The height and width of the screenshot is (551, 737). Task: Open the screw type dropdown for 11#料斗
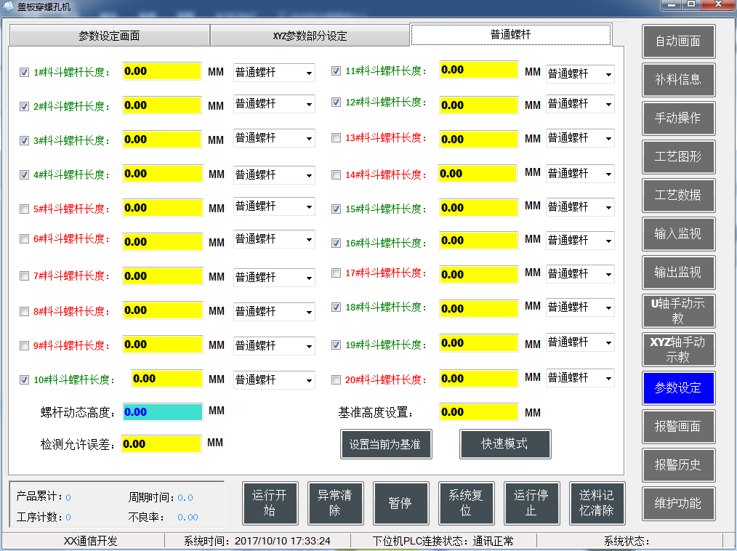[580, 73]
